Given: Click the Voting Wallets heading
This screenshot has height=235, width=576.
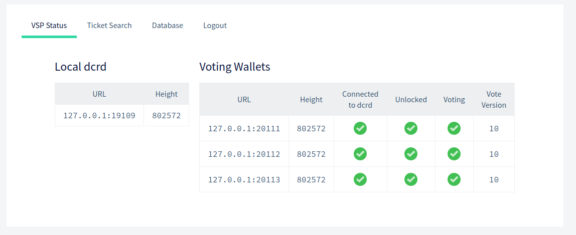Looking at the screenshot, I should 235,67.
